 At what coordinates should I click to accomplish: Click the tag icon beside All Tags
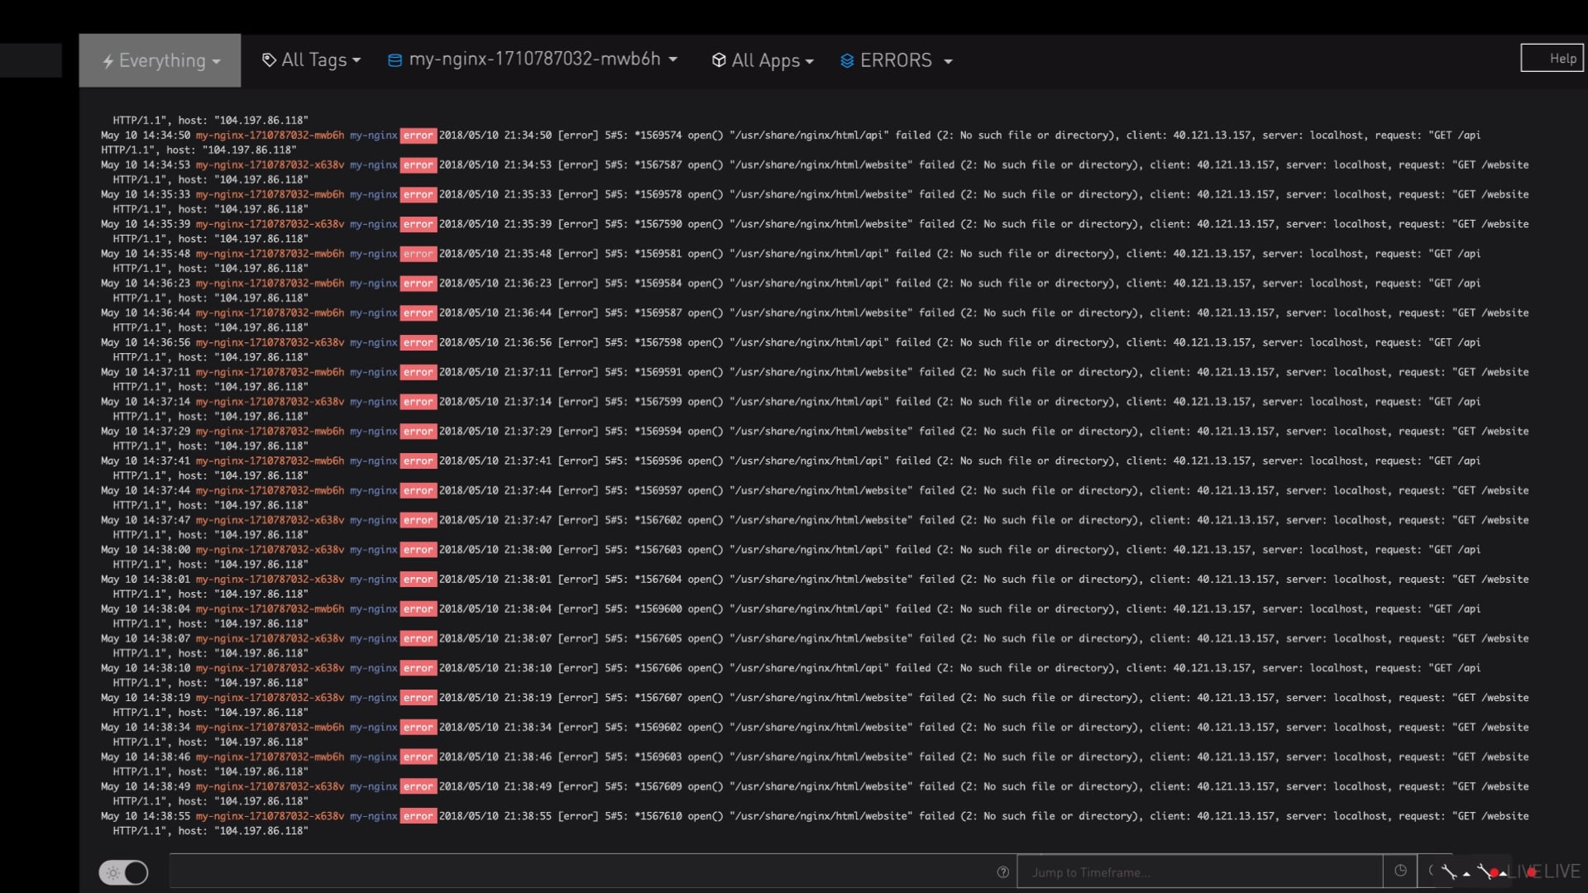(x=269, y=60)
